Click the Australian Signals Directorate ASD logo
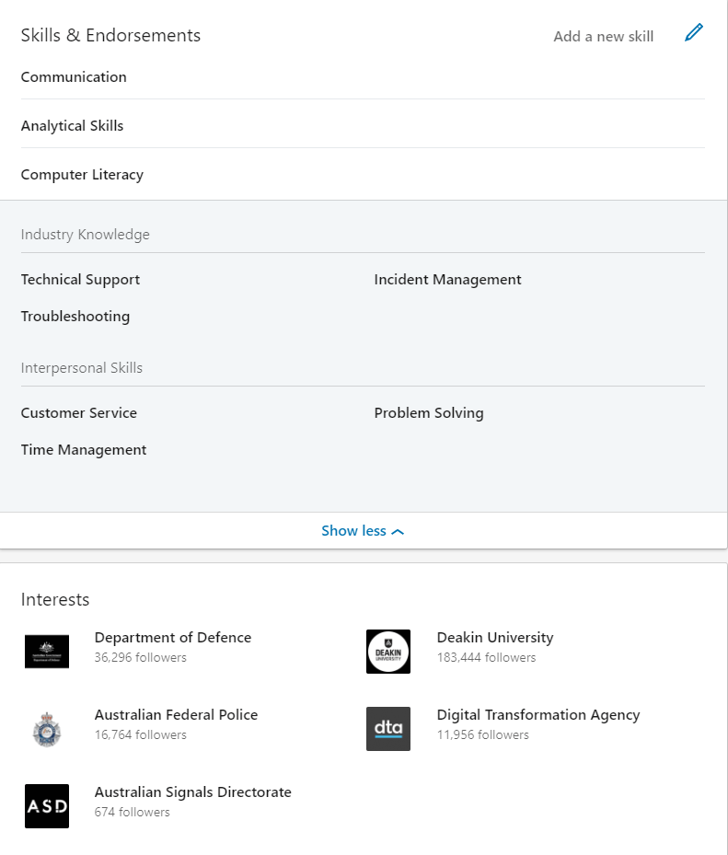This screenshot has width=728, height=855. 47,806
